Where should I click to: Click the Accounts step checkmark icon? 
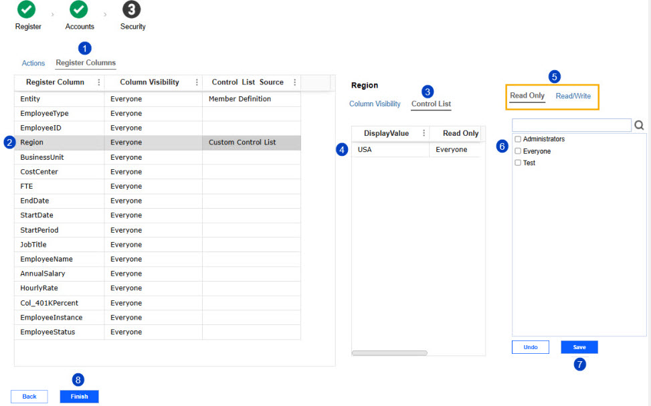click(78, 9)
